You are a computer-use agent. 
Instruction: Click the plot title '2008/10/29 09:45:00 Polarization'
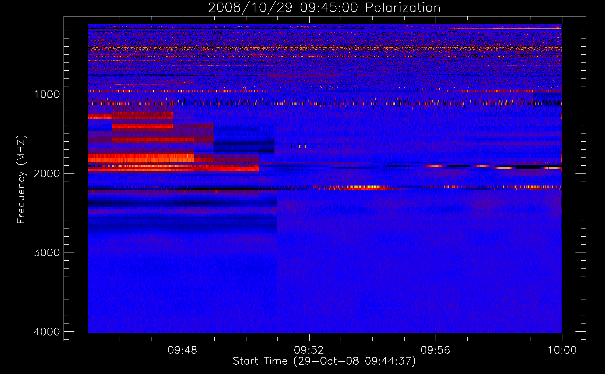(324, 7)
